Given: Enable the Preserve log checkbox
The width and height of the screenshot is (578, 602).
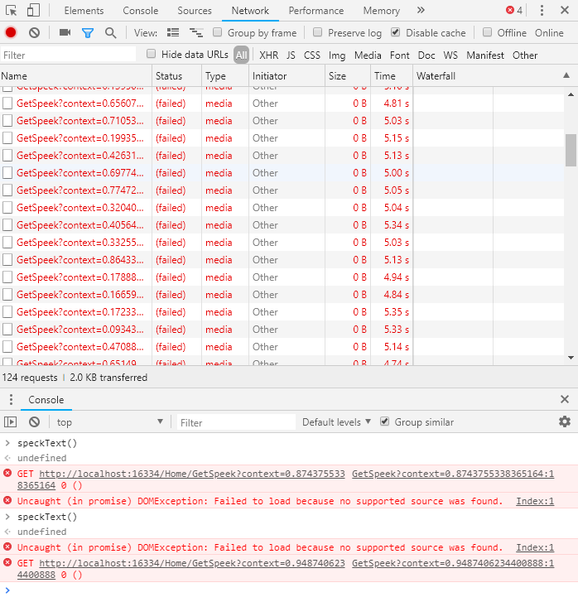Looking at the screenshot, I should (318, 32).
